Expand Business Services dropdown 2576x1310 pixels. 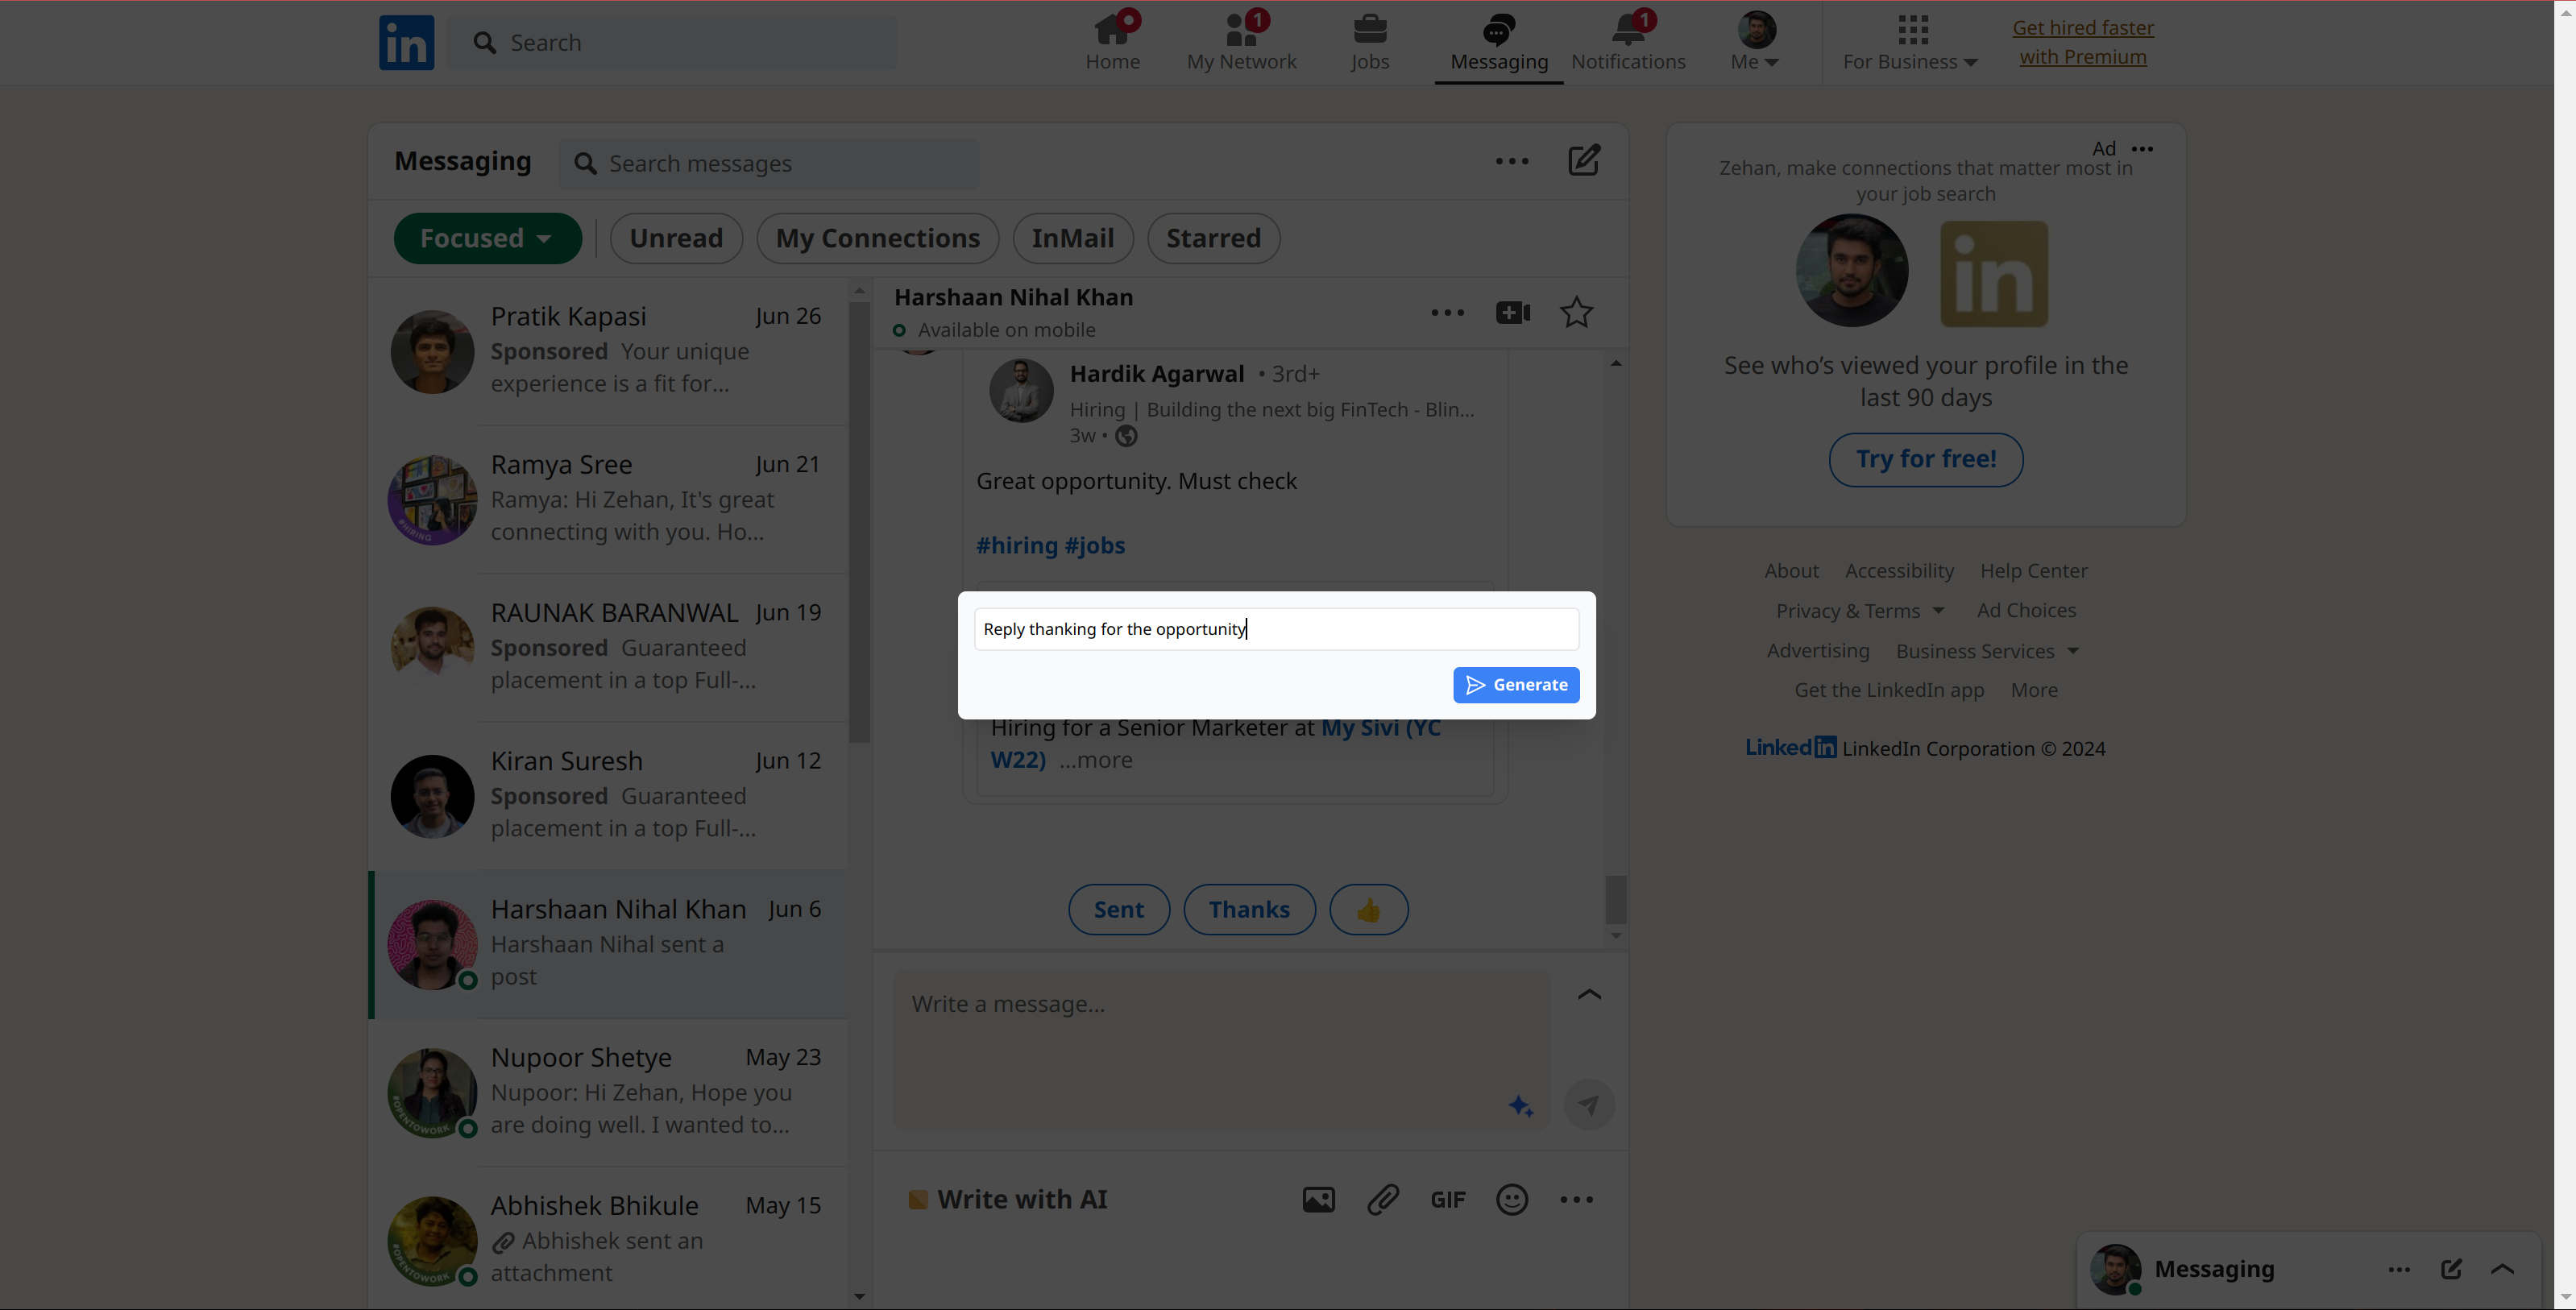1987,651
